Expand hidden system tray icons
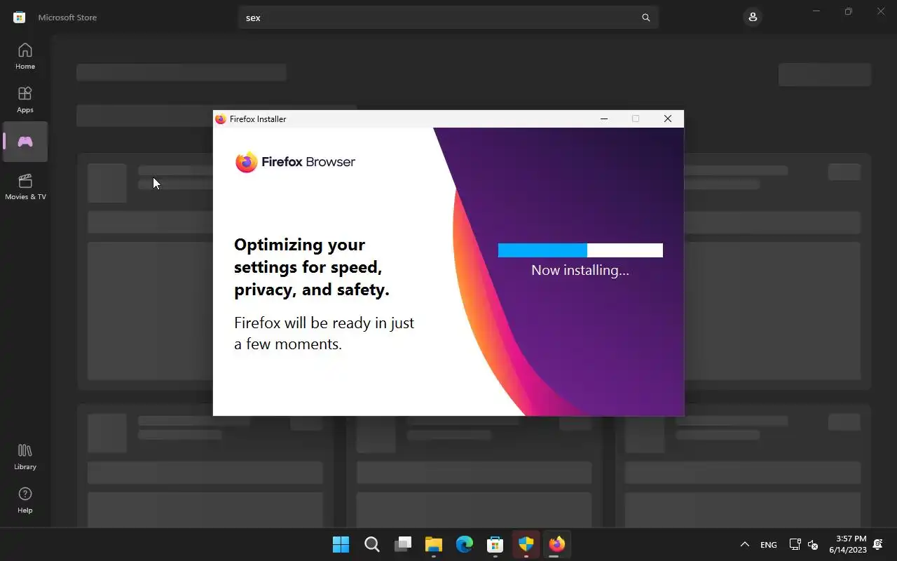897x561 pixels. point(745,544)
